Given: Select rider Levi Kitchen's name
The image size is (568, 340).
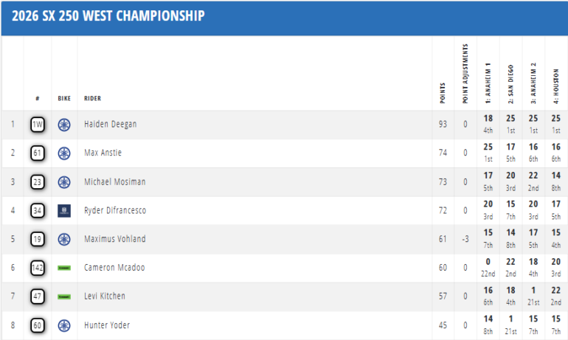Looking at the screenshot, I should (104, 296).
